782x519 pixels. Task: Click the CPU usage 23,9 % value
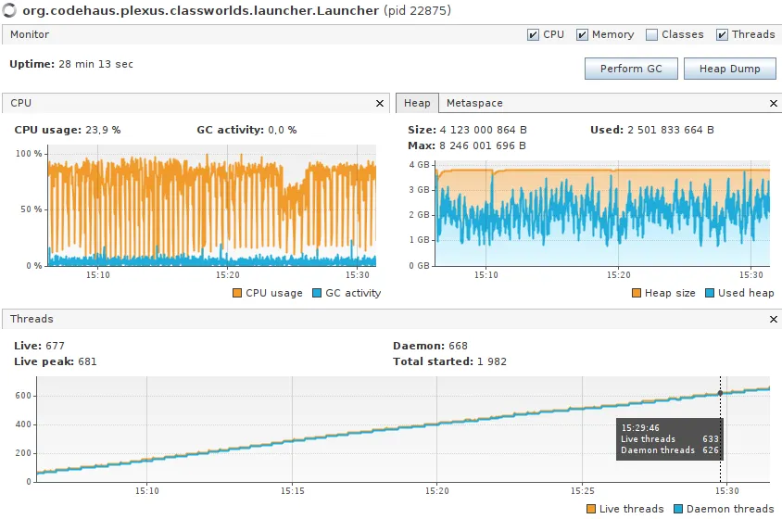coord(103,130)
